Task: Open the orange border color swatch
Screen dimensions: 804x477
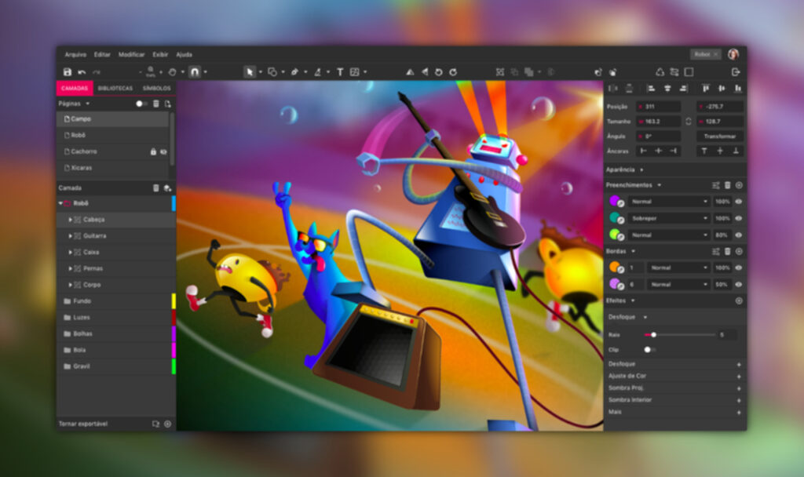Action: point(614,267)
